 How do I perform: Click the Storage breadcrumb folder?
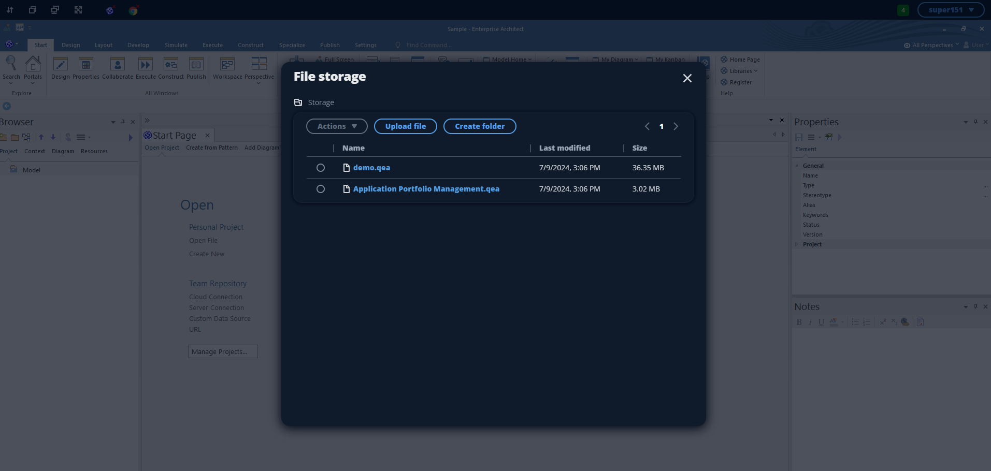[314, 102]
